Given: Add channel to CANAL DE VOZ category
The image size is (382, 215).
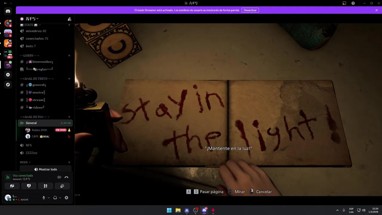Looking at the screenshot, I should [69, 117].
